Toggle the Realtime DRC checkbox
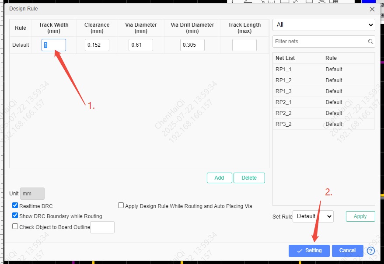The width and height of the screenshot is (384, 264). (x=15, y=205)
